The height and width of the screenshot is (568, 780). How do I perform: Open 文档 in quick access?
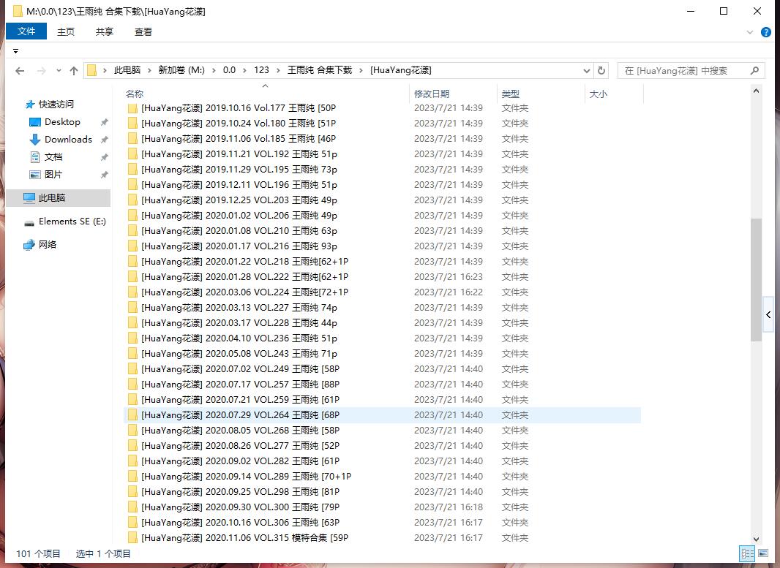(53, 157)
